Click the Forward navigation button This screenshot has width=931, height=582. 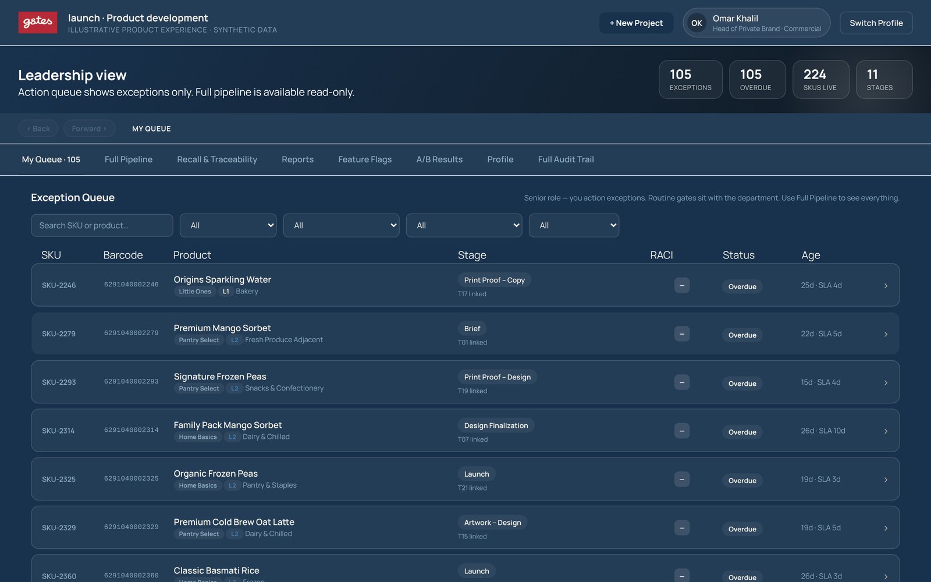point(89,129)
